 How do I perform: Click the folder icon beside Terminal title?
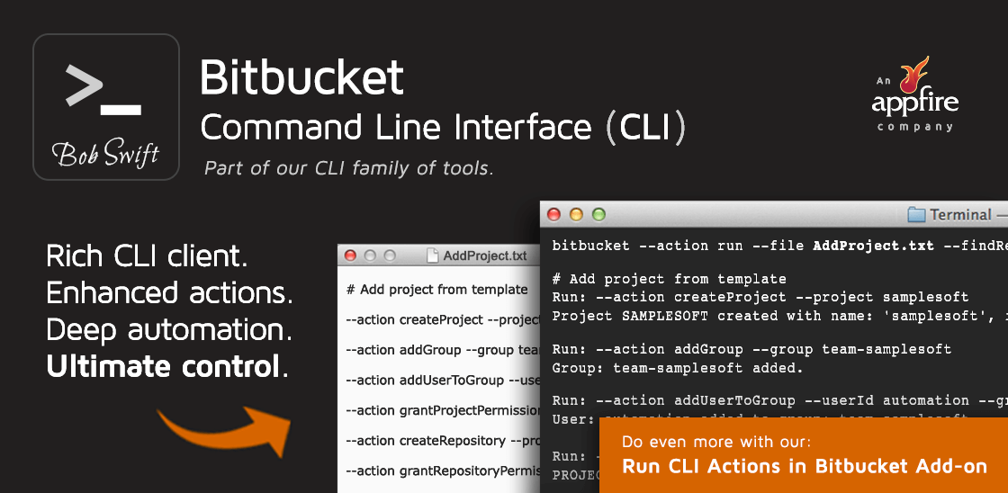coord(916,215)
